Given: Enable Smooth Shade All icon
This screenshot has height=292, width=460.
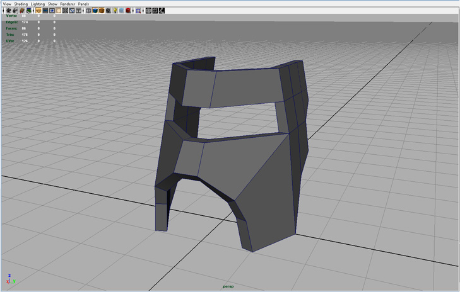Looking at the screenshot, I should (x=95, y=11).
